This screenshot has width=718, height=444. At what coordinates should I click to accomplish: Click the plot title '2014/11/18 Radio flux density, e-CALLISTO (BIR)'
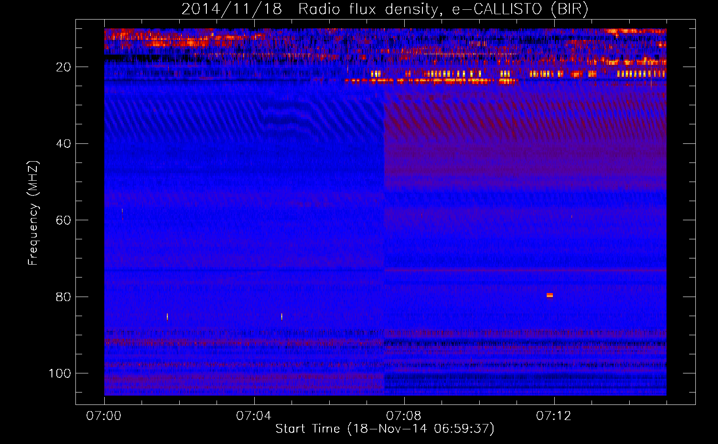tap(385, 9)
